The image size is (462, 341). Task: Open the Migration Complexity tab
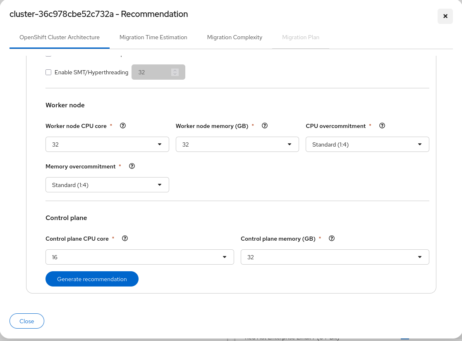pyautogui.click(x=235, y=37)
